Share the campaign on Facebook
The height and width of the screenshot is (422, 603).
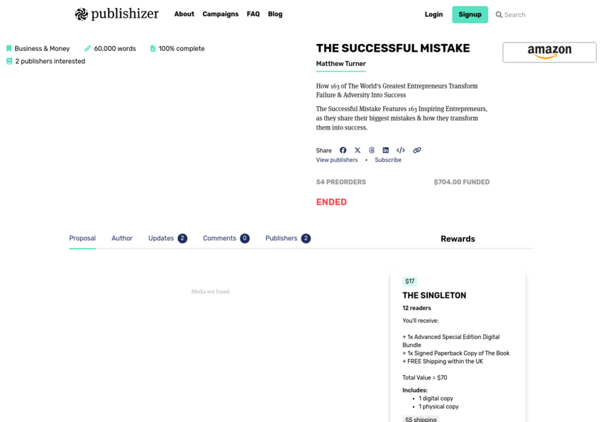coord(343,150)
